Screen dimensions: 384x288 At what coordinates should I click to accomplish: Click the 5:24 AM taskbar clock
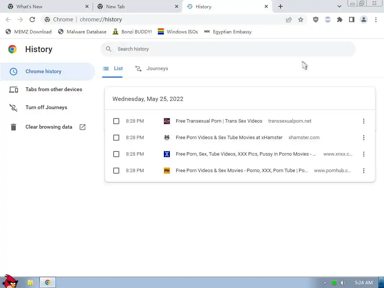pos(364,283)
